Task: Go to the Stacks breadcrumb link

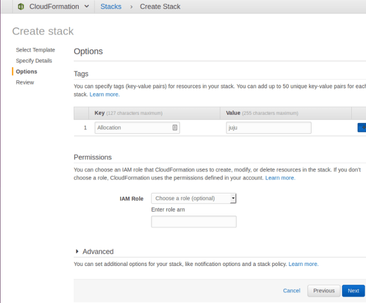Action: 111,7
